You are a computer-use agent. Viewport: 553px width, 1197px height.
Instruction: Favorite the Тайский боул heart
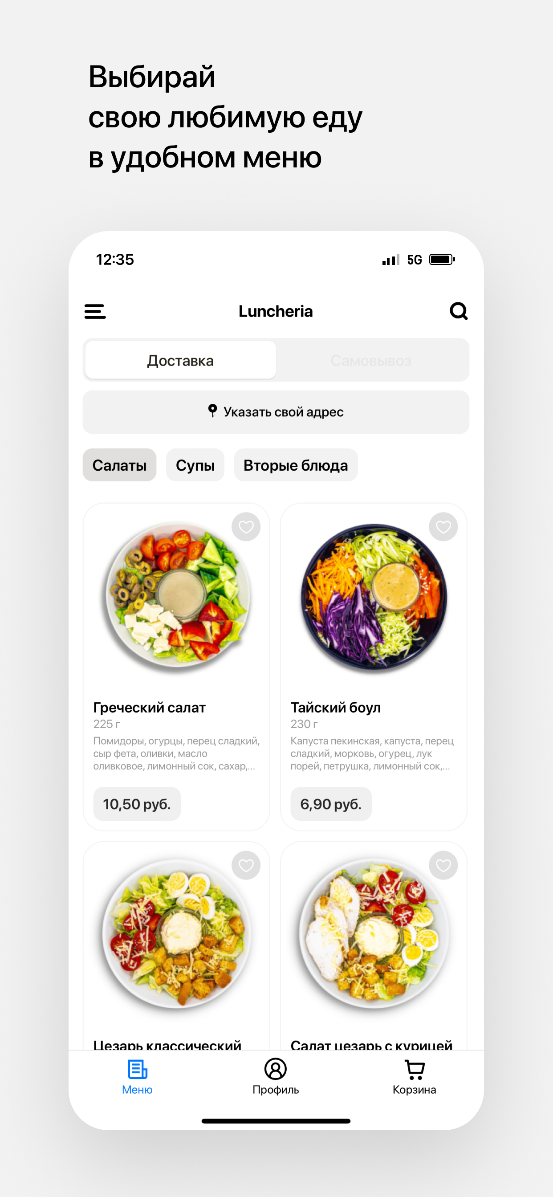443,526
